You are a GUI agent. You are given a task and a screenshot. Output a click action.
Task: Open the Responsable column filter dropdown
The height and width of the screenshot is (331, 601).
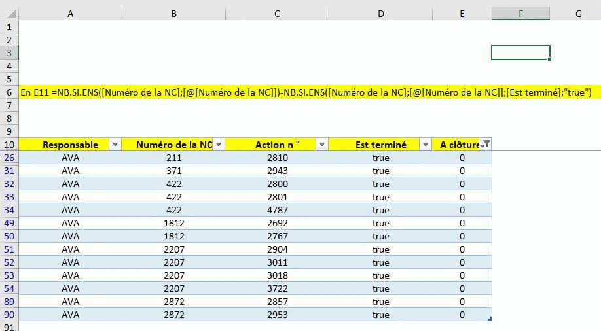pos(115,145)
